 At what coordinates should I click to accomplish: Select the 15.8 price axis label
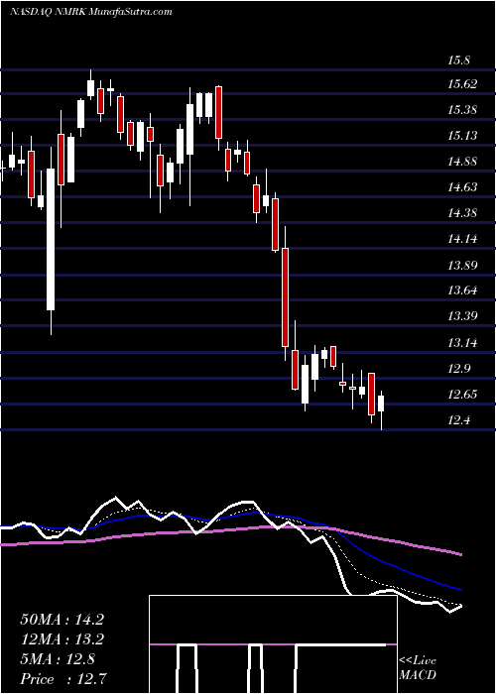tap(458, 60)
